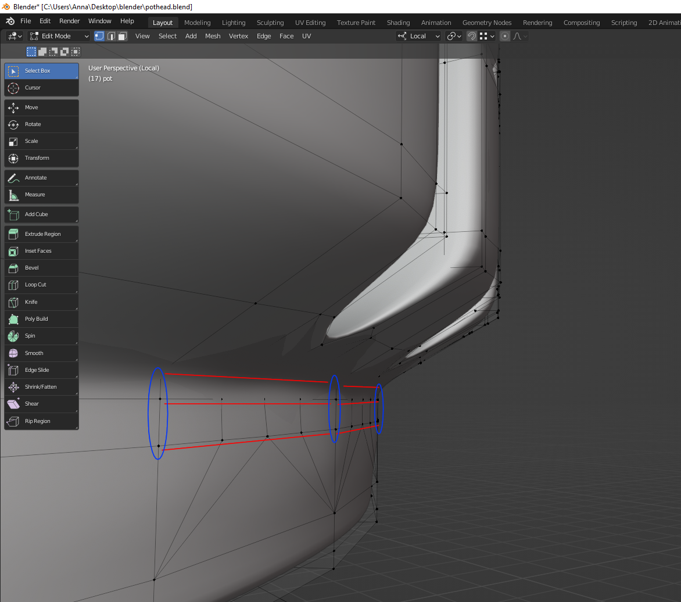The width and height of the screenshot is (681, 602).
Task: Choose the Shrink/Fatten tool
Action: point(41,387)
